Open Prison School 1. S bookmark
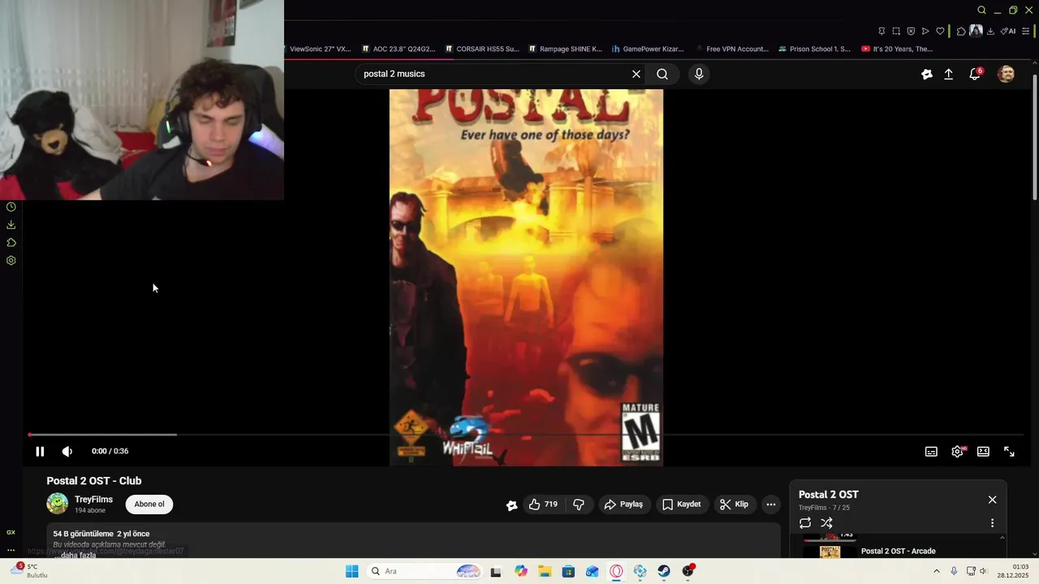The image size is (1039, 584). 814,49
